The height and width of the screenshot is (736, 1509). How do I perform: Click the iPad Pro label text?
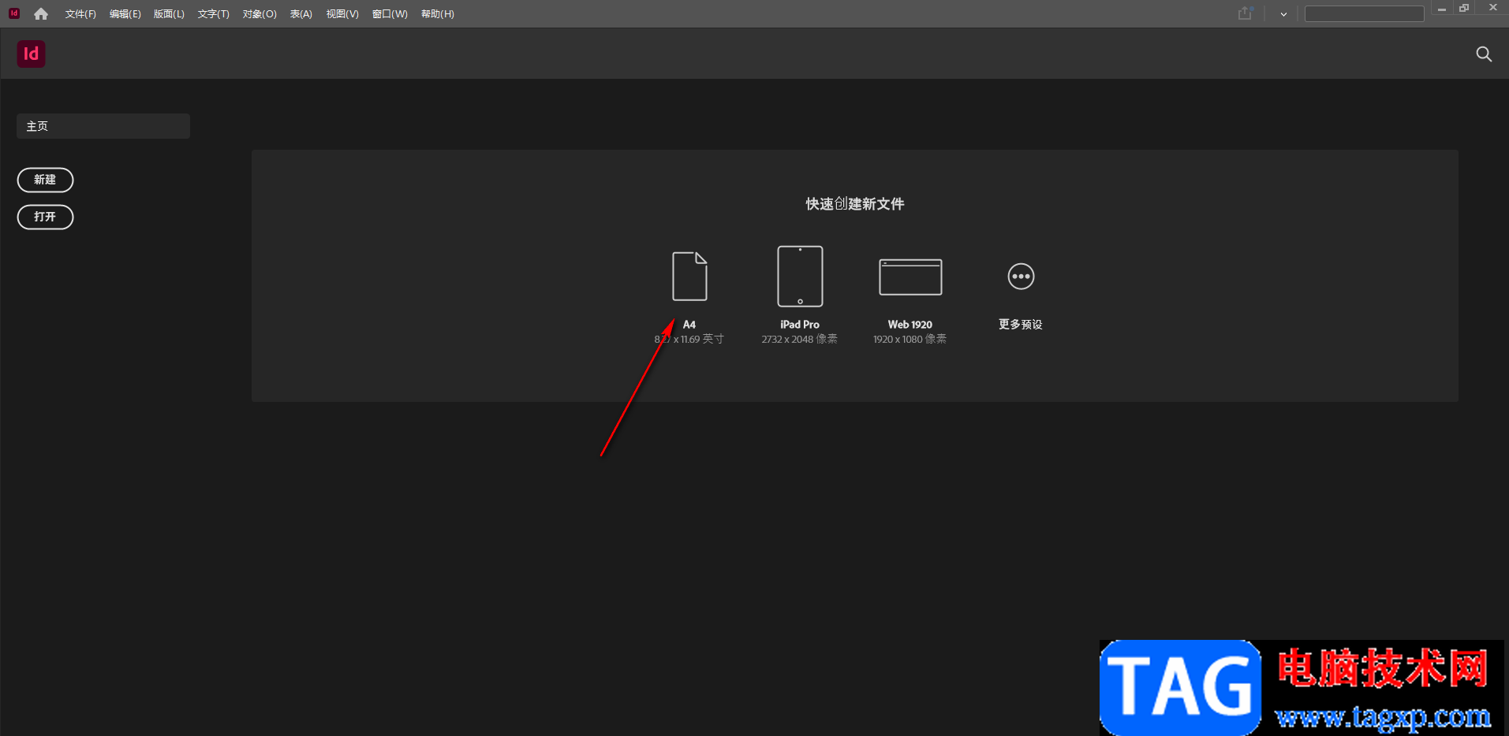click(800, 325)
